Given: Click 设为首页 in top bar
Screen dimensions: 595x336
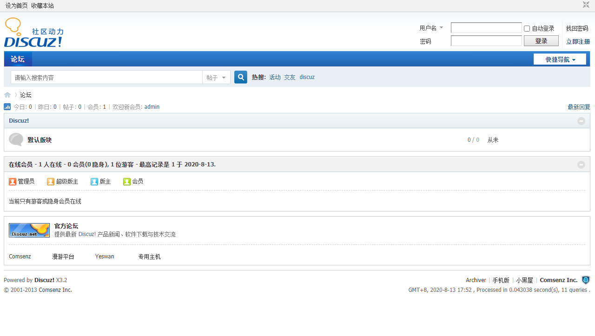Looking at the screenshot, I should point(16,6).
